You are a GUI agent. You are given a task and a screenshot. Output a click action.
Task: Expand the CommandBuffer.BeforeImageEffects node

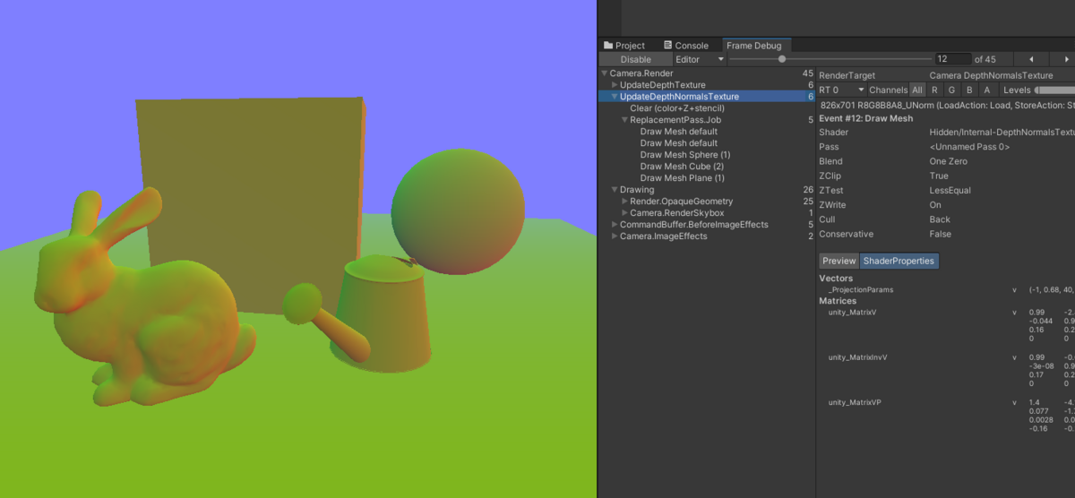coord(615,225)
